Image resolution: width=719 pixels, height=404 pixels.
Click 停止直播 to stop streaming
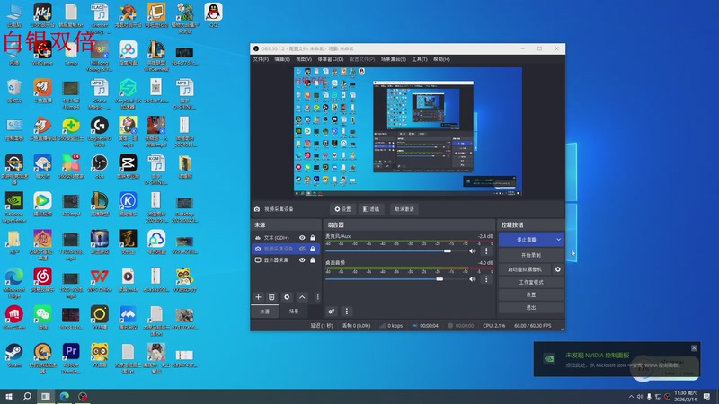point(527,240)
